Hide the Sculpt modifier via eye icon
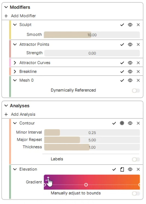Image resolution: width=146 pixels, height=204 pixels. [130, 25]
